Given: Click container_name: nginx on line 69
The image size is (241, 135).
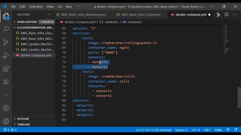Looking at the screenshot, I should (x=108, y=48).
